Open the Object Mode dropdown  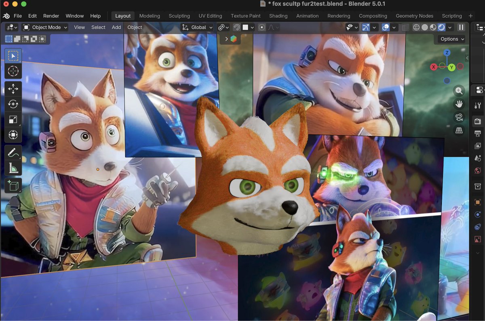tap(45, 27)
